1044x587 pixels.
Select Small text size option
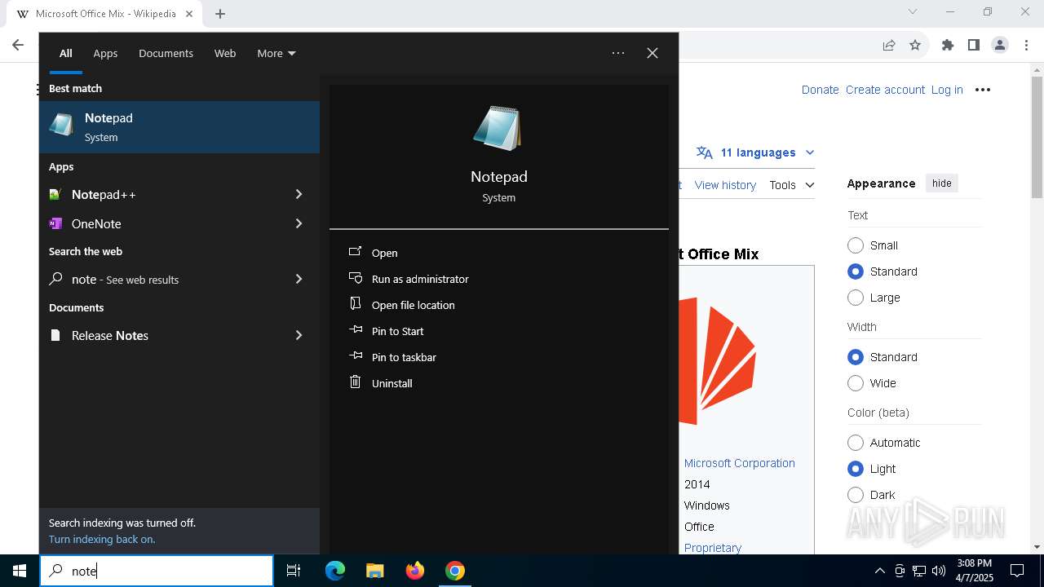click(x=856, y=245)
